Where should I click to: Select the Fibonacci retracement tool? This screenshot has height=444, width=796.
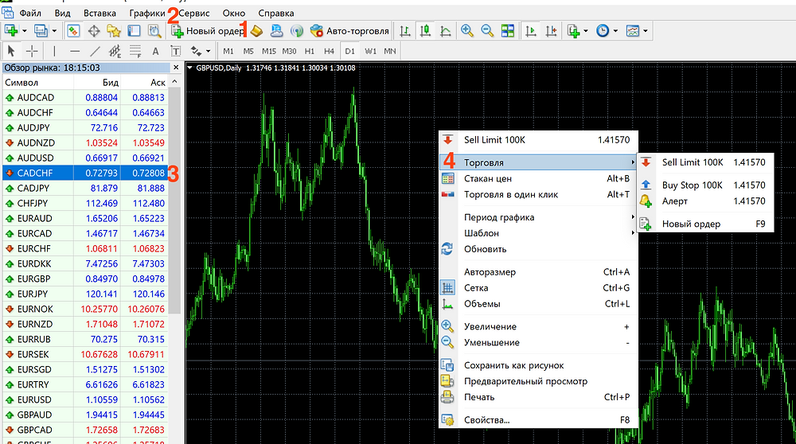[135, 51]
